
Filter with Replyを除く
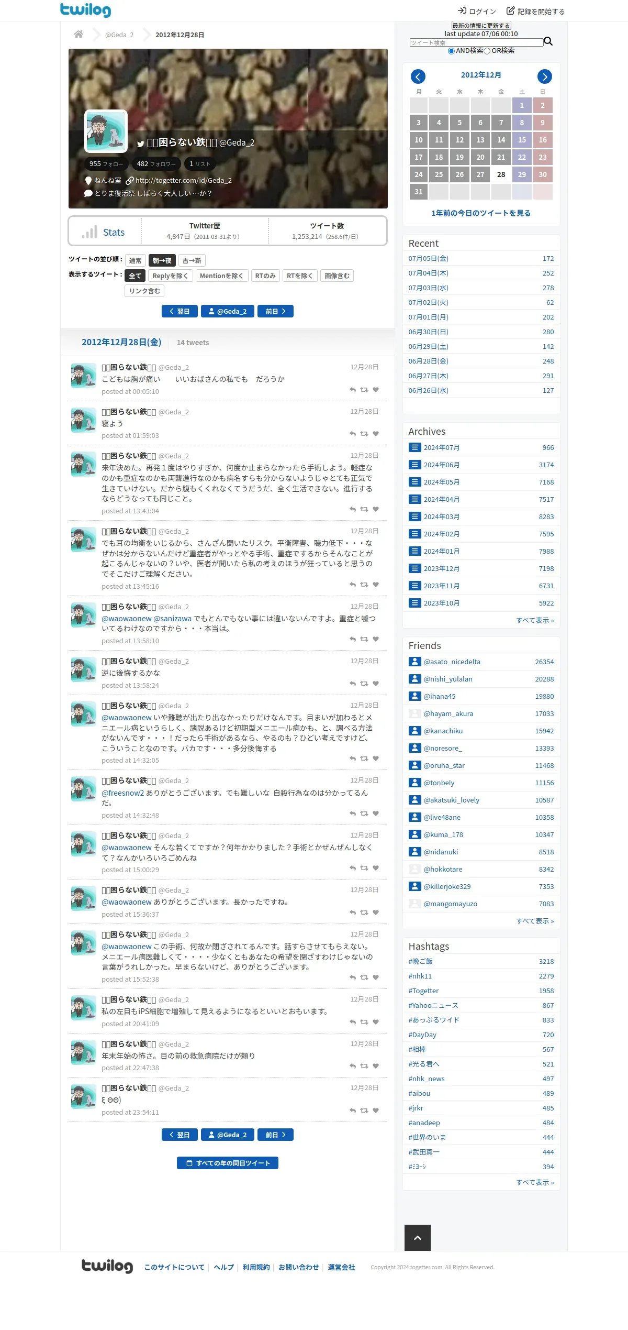[x=171, y=276]
